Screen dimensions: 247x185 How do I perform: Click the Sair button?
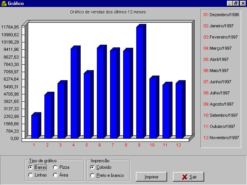[x=189, y=177]
